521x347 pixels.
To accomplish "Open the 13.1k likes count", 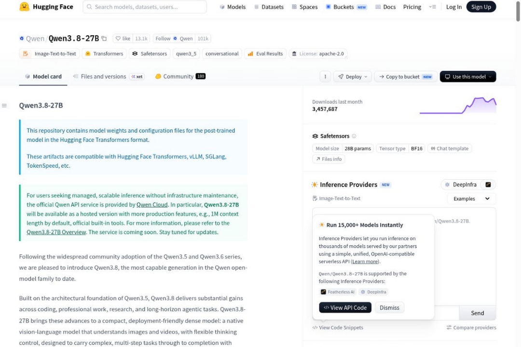I will click(x=141, y=39).
